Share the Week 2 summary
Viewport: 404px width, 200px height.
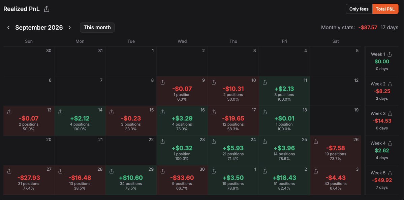coord(390,84)
